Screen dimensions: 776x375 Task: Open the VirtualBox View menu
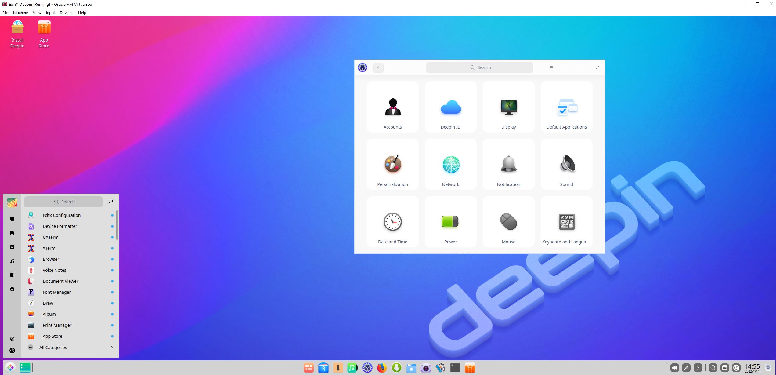37,13
